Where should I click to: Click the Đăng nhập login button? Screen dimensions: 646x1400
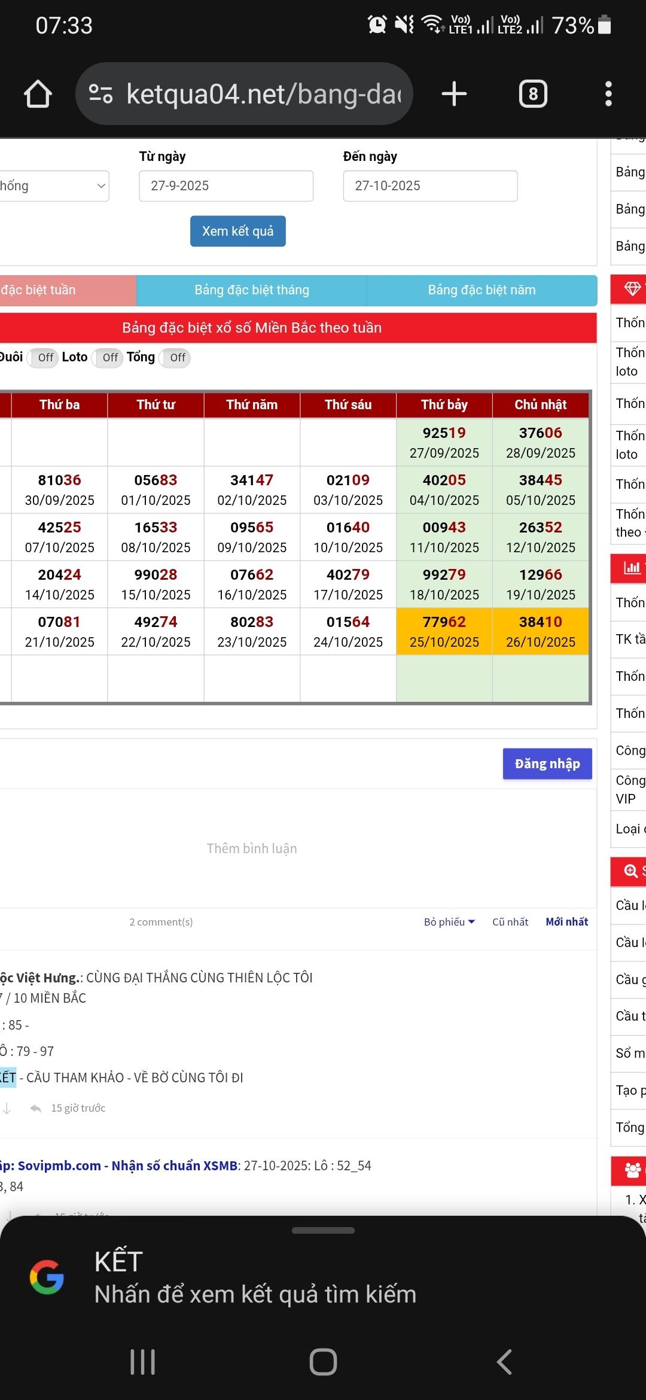[547, 763]
